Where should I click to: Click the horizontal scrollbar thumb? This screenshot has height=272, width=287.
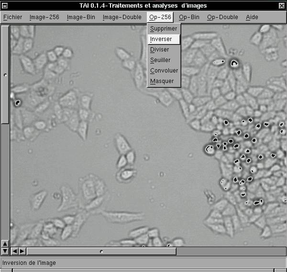pyautogui.click(x=101, y=251)
